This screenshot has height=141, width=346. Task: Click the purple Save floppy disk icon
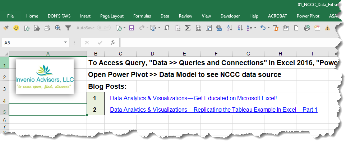coord(132,28)
